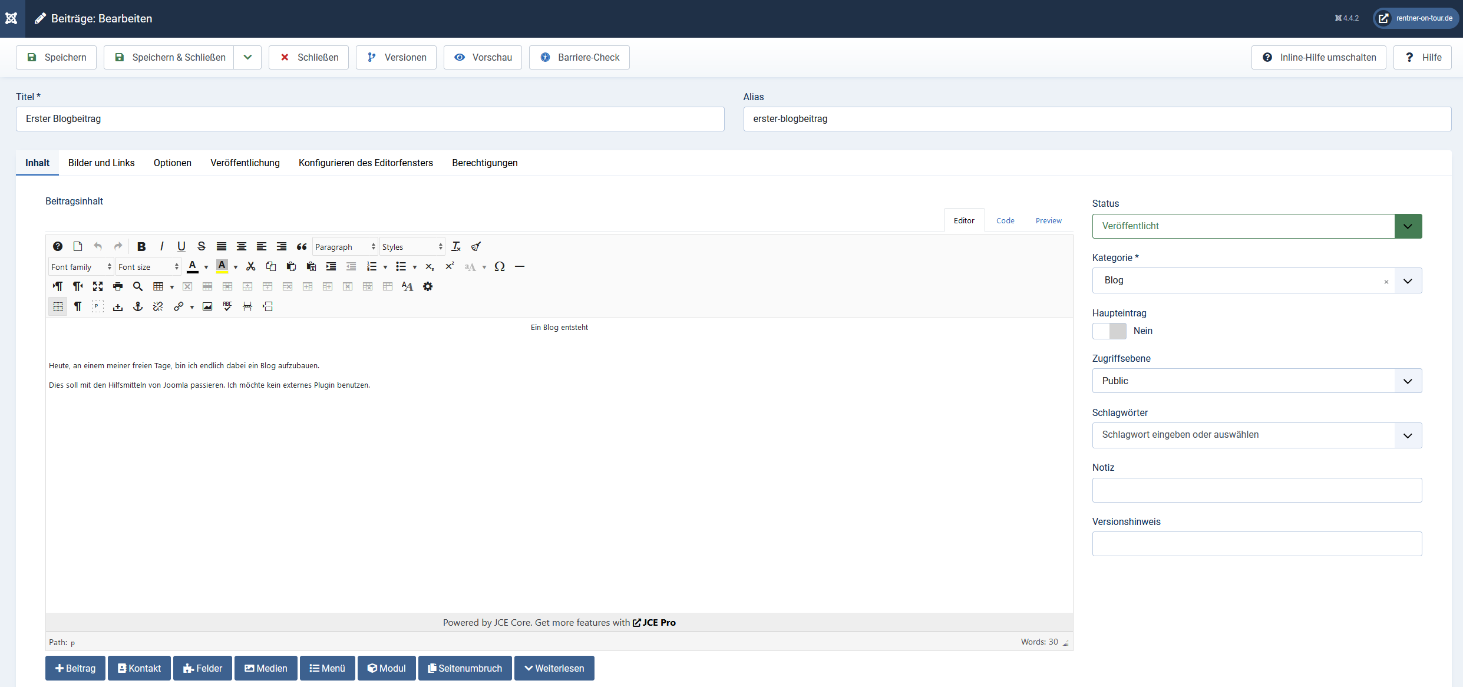Click the print icon in editor

click(118, 286)
